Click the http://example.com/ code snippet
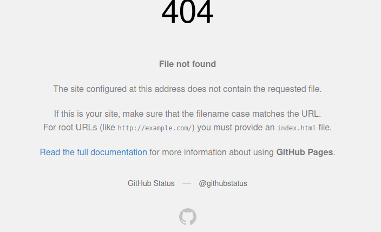381x232 pixels. [155, 128]
